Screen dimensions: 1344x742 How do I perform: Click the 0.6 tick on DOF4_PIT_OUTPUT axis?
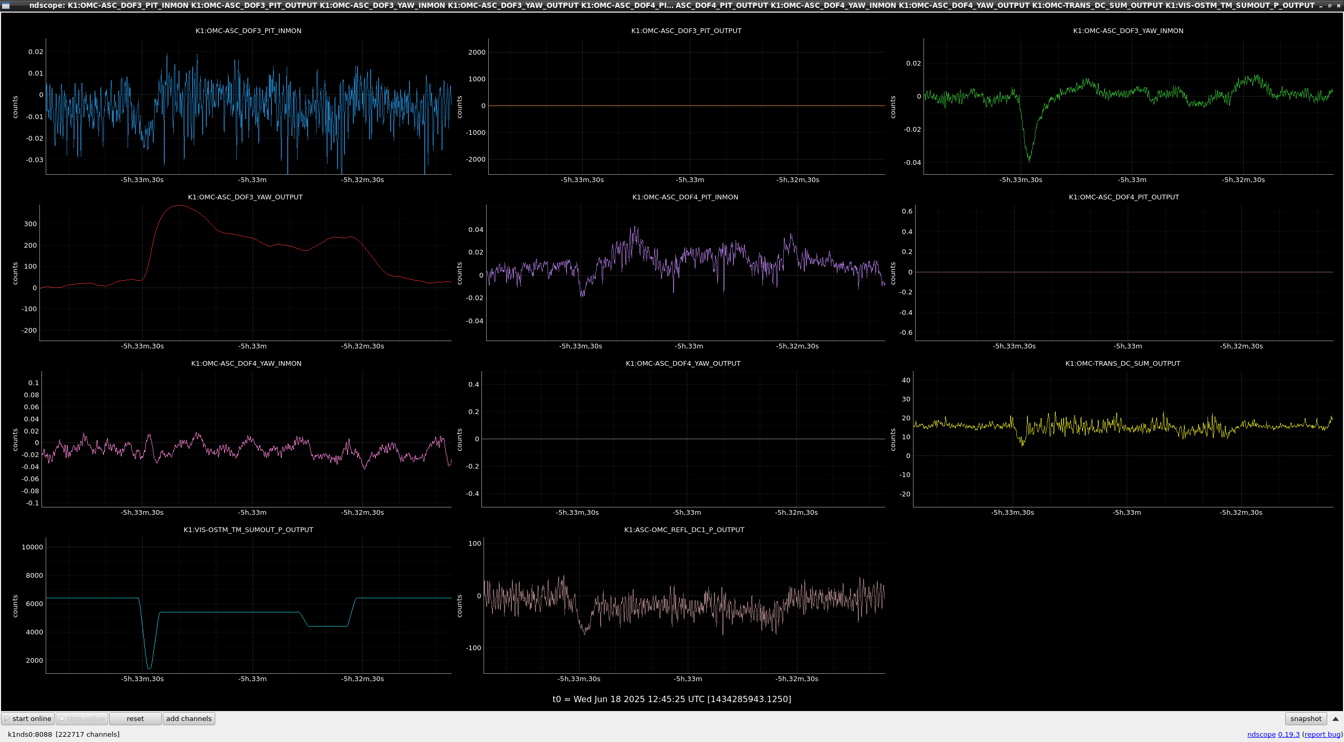point(907,211)
